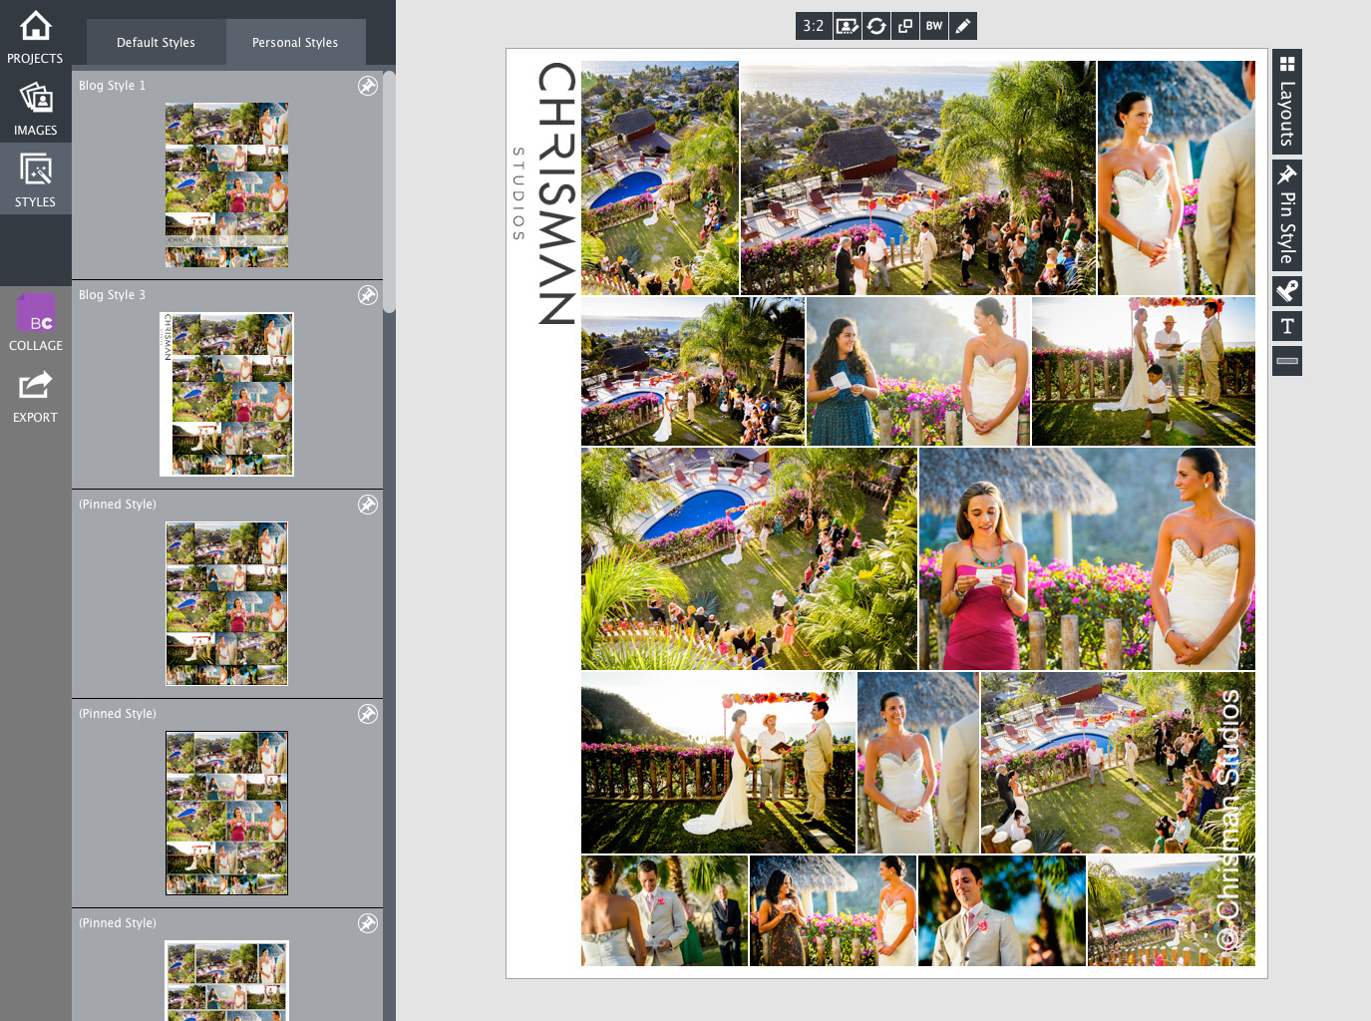The image size is (1371, 1021).
Task: Click the pin icon on the first Pinned Style
Action: (x=368, y=505)
